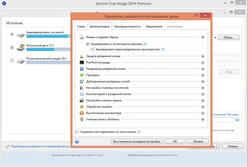
Task: Click the warning icon for Обработка ошибок
Action: point(81,107)
